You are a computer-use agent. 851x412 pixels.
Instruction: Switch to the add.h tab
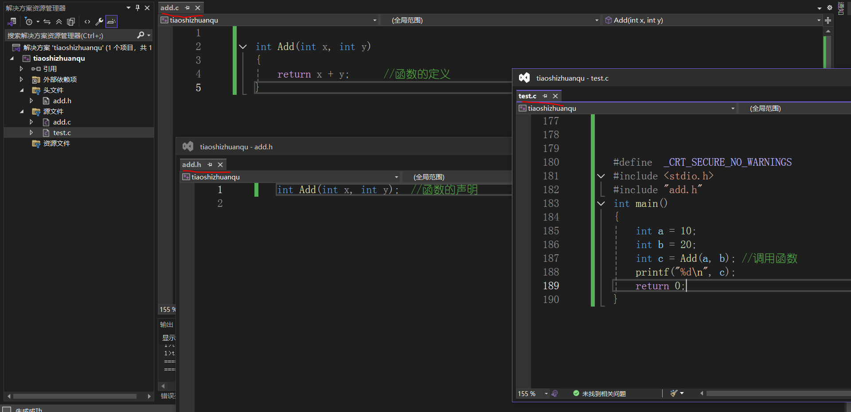[191, 164]
